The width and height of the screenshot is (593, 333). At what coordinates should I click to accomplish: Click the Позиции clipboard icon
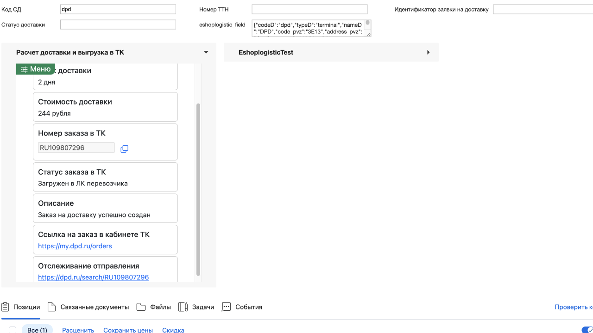tap(6, 307)
